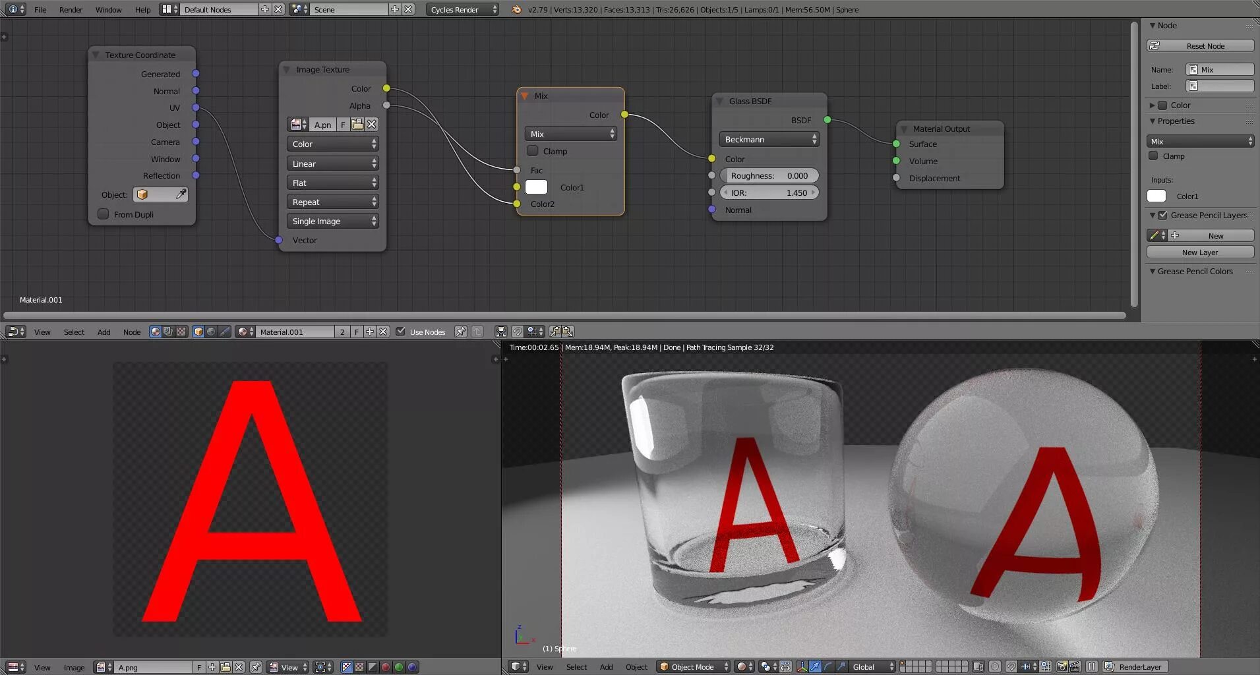Viewport: 1260px width, 675px height.
Task: Click the Reset Node button
Action: click(1201, 45)
